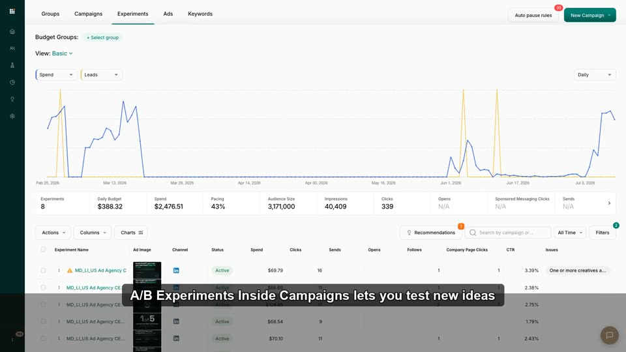Image resolution: width=626 pixels, height=352 pixels.
Task: Open the Columns dropdown
Action: tap(93, 233)
